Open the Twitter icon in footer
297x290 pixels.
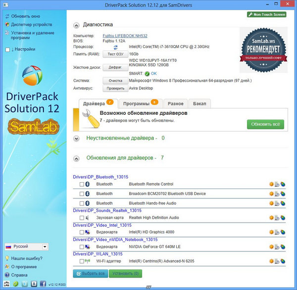pyautogui.click(x=25, y=284)
